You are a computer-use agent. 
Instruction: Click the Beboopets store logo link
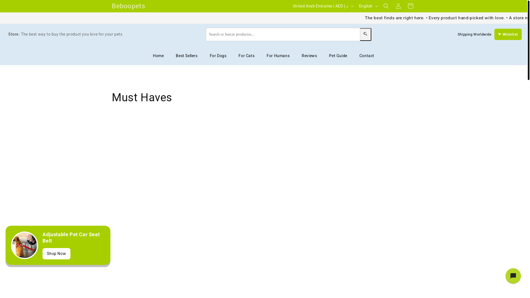pyautogui.click(x=128, y=6)
